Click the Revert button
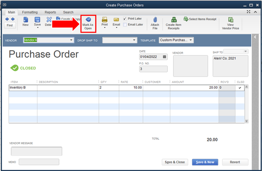The height and width of the screenshot is (171, 262). tap(235, 162)
